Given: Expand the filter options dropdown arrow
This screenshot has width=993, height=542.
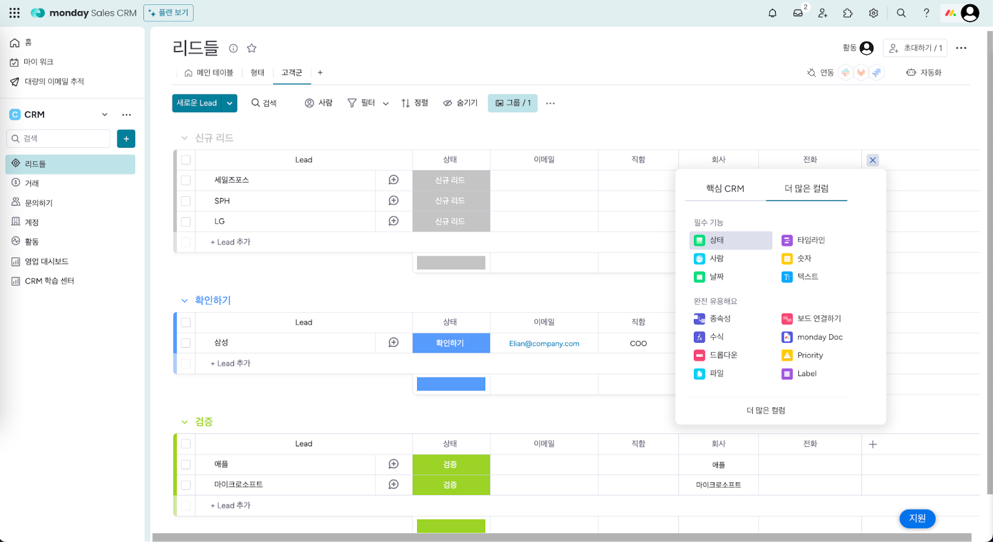Looking at the screenshot, I should pos(385,104).
